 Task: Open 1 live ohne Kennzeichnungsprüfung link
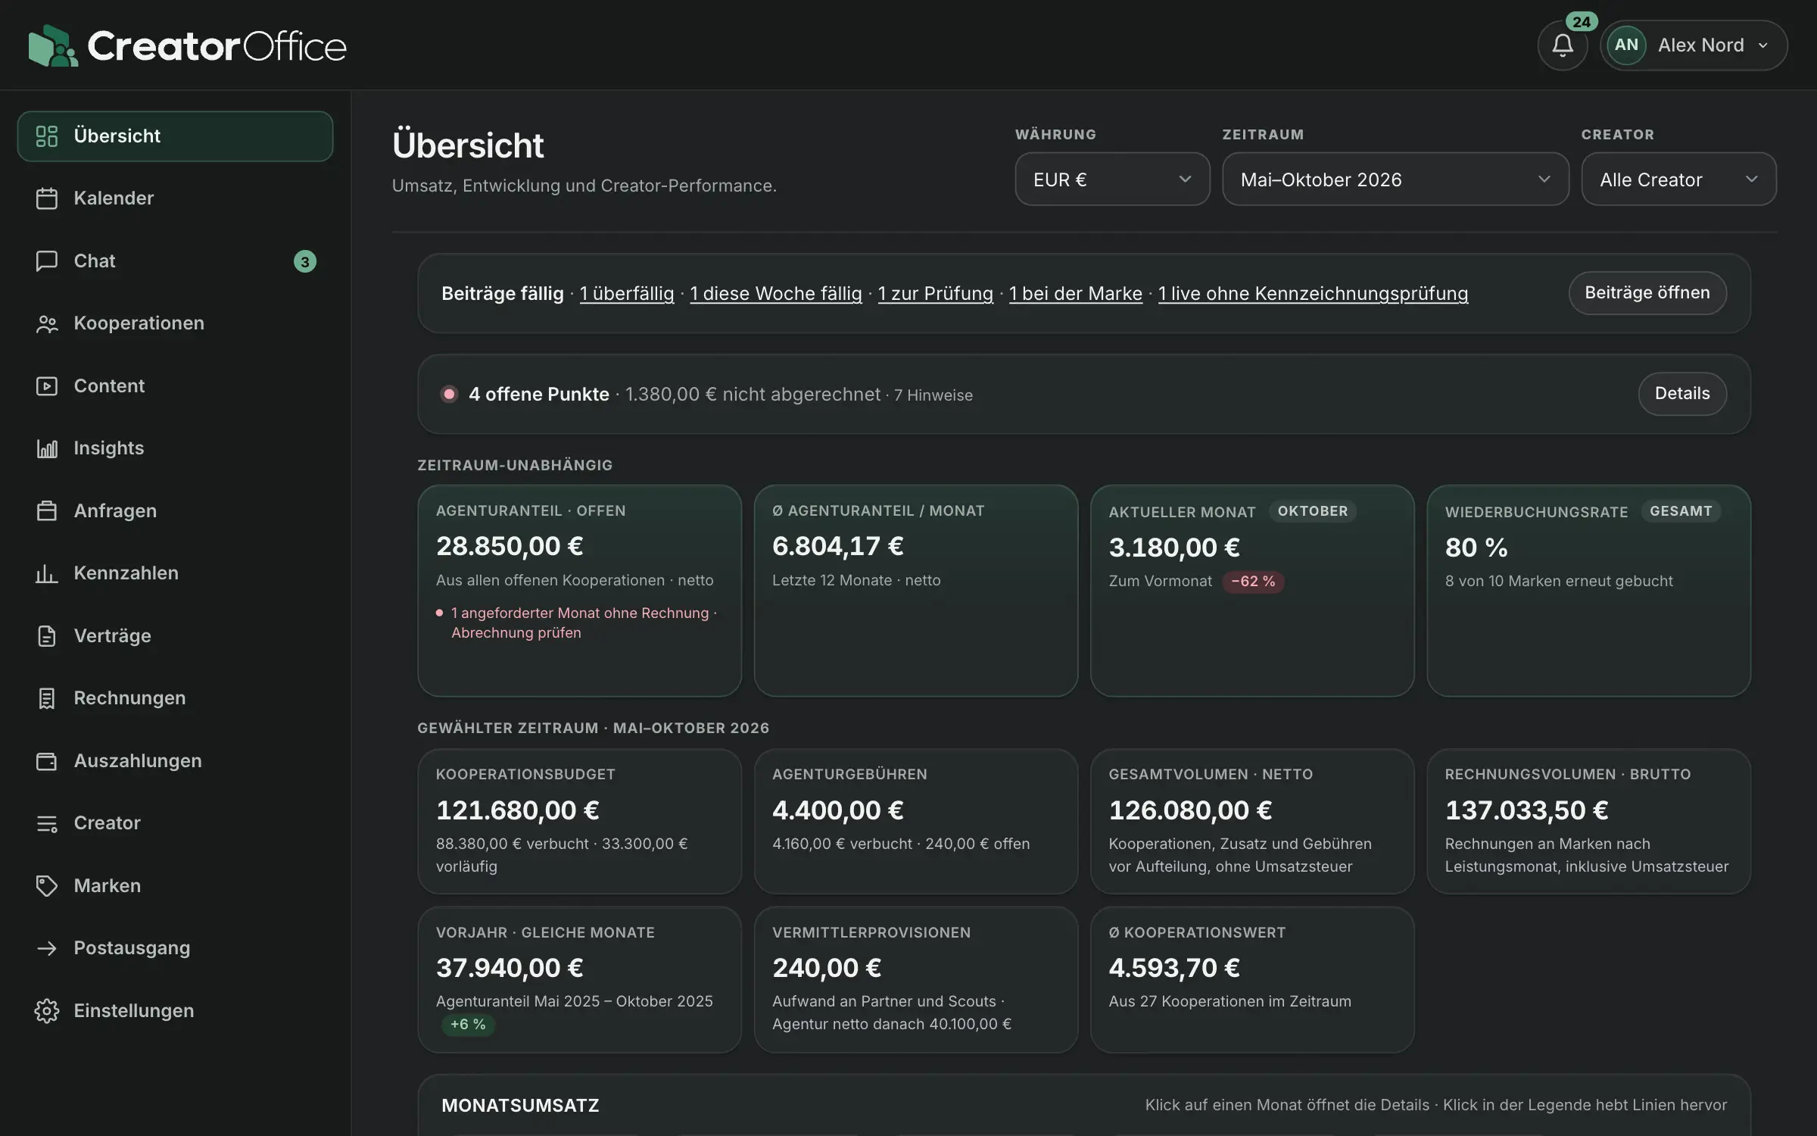coord(1314,294)
